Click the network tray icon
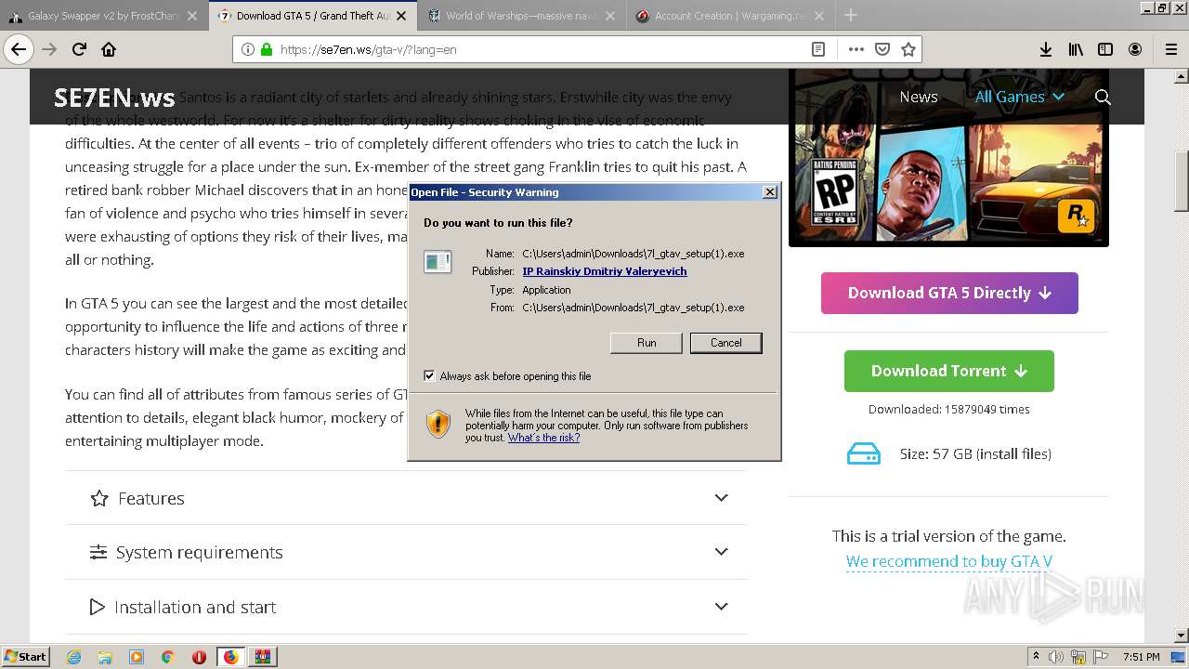 (x=1078, y=657)
